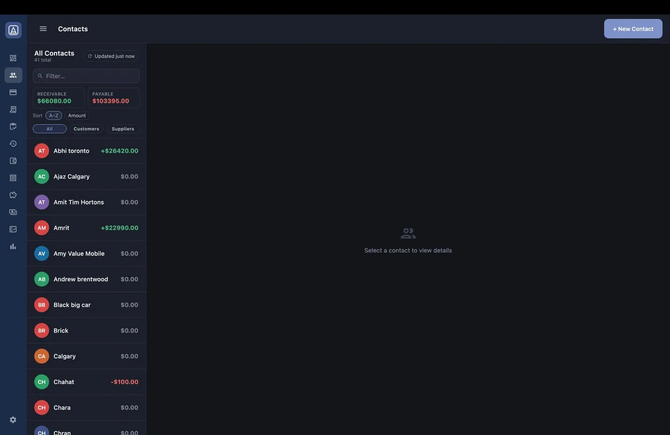Open the cash payments icon in sidebar

tap(13, 212)
